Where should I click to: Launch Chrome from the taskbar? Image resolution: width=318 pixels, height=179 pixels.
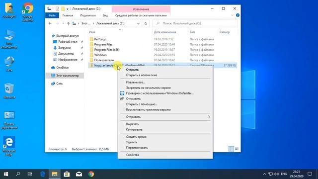91,174
